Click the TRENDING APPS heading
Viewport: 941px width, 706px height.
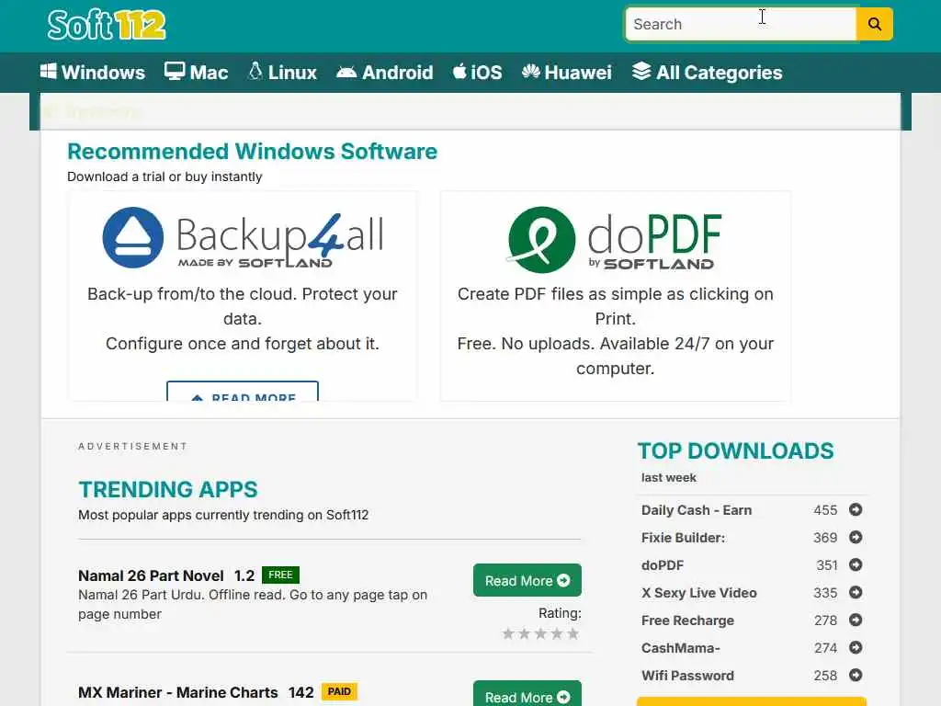(x=168, y=489)
